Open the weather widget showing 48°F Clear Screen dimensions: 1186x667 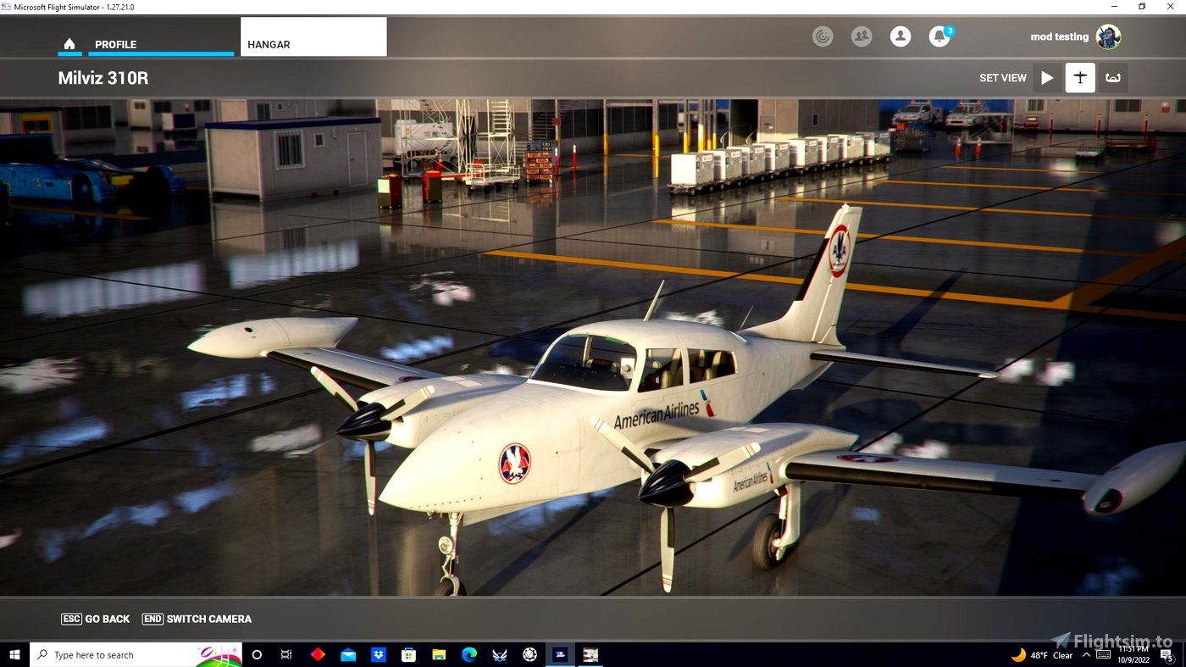point(1042,655)
